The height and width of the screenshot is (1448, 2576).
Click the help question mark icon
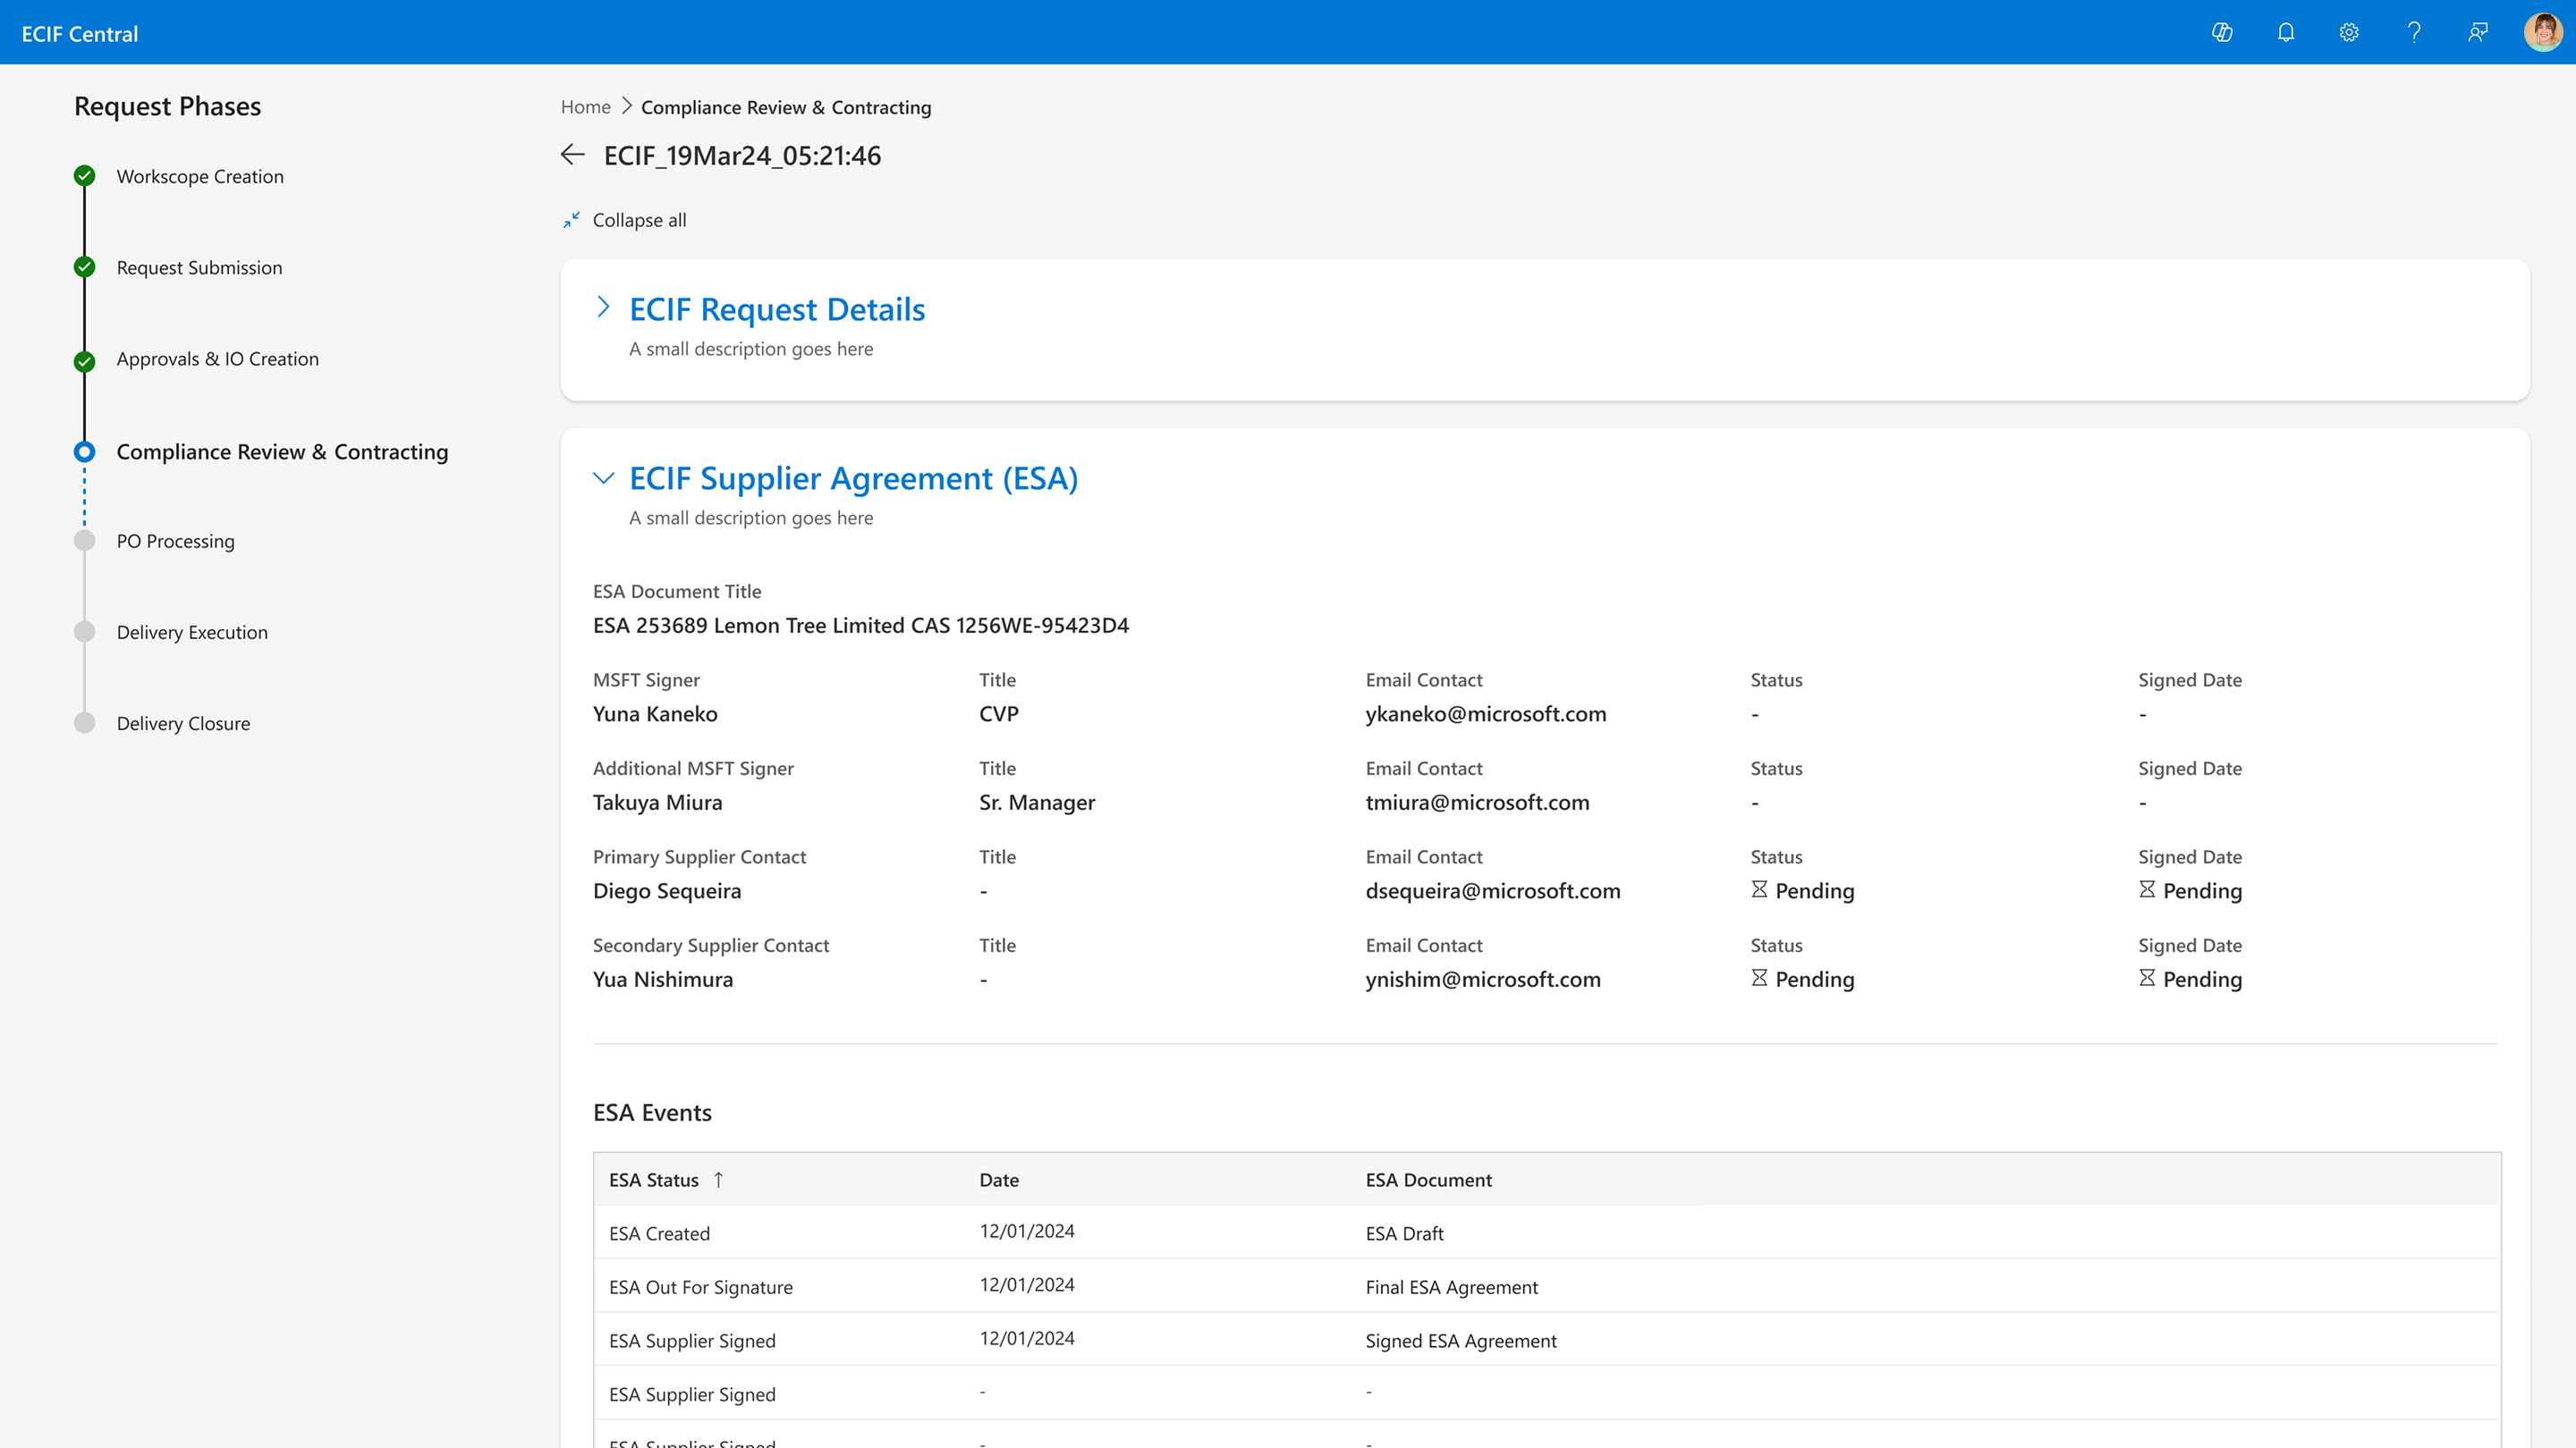(2413, 33)
